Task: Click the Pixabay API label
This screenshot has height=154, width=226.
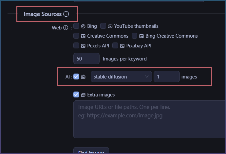Action: pos(139,46)
